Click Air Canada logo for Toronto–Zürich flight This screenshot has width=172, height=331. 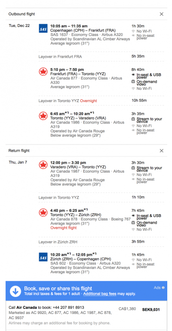coord(43,213)
